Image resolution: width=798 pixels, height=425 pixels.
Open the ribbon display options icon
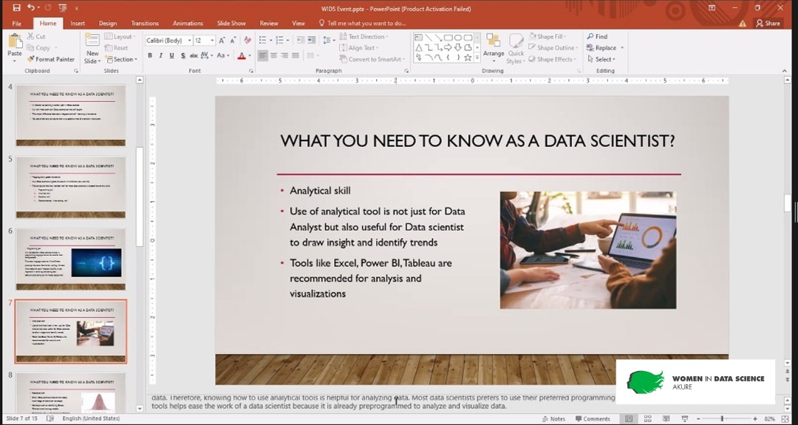click(712, 7)
